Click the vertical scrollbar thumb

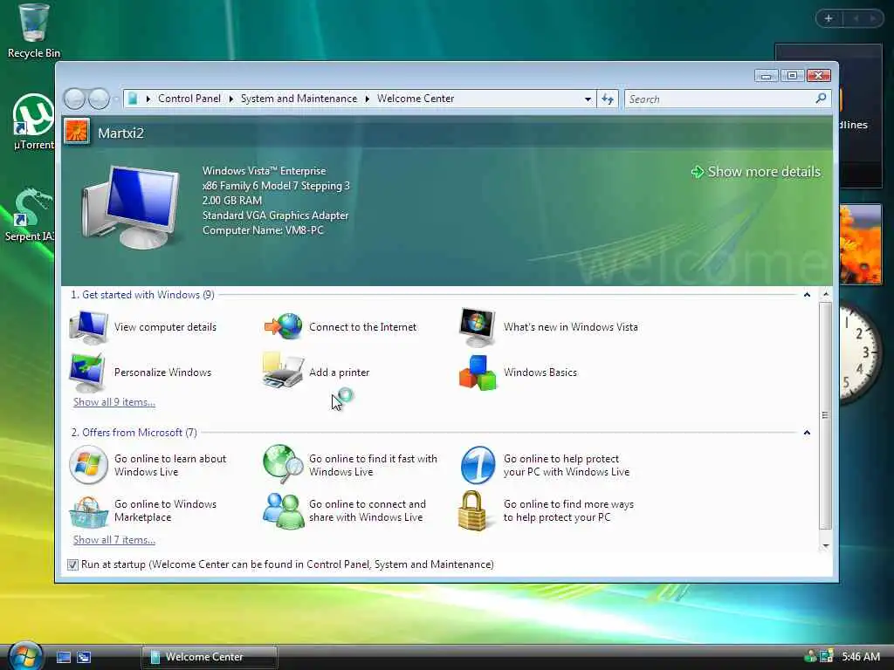pos(826,415)
